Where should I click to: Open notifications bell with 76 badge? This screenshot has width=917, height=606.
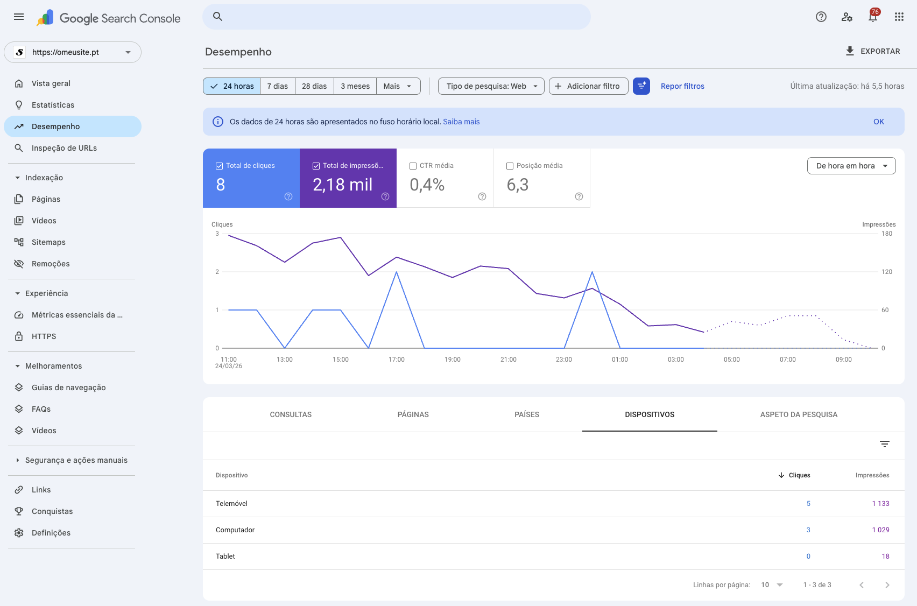(873, 16)
